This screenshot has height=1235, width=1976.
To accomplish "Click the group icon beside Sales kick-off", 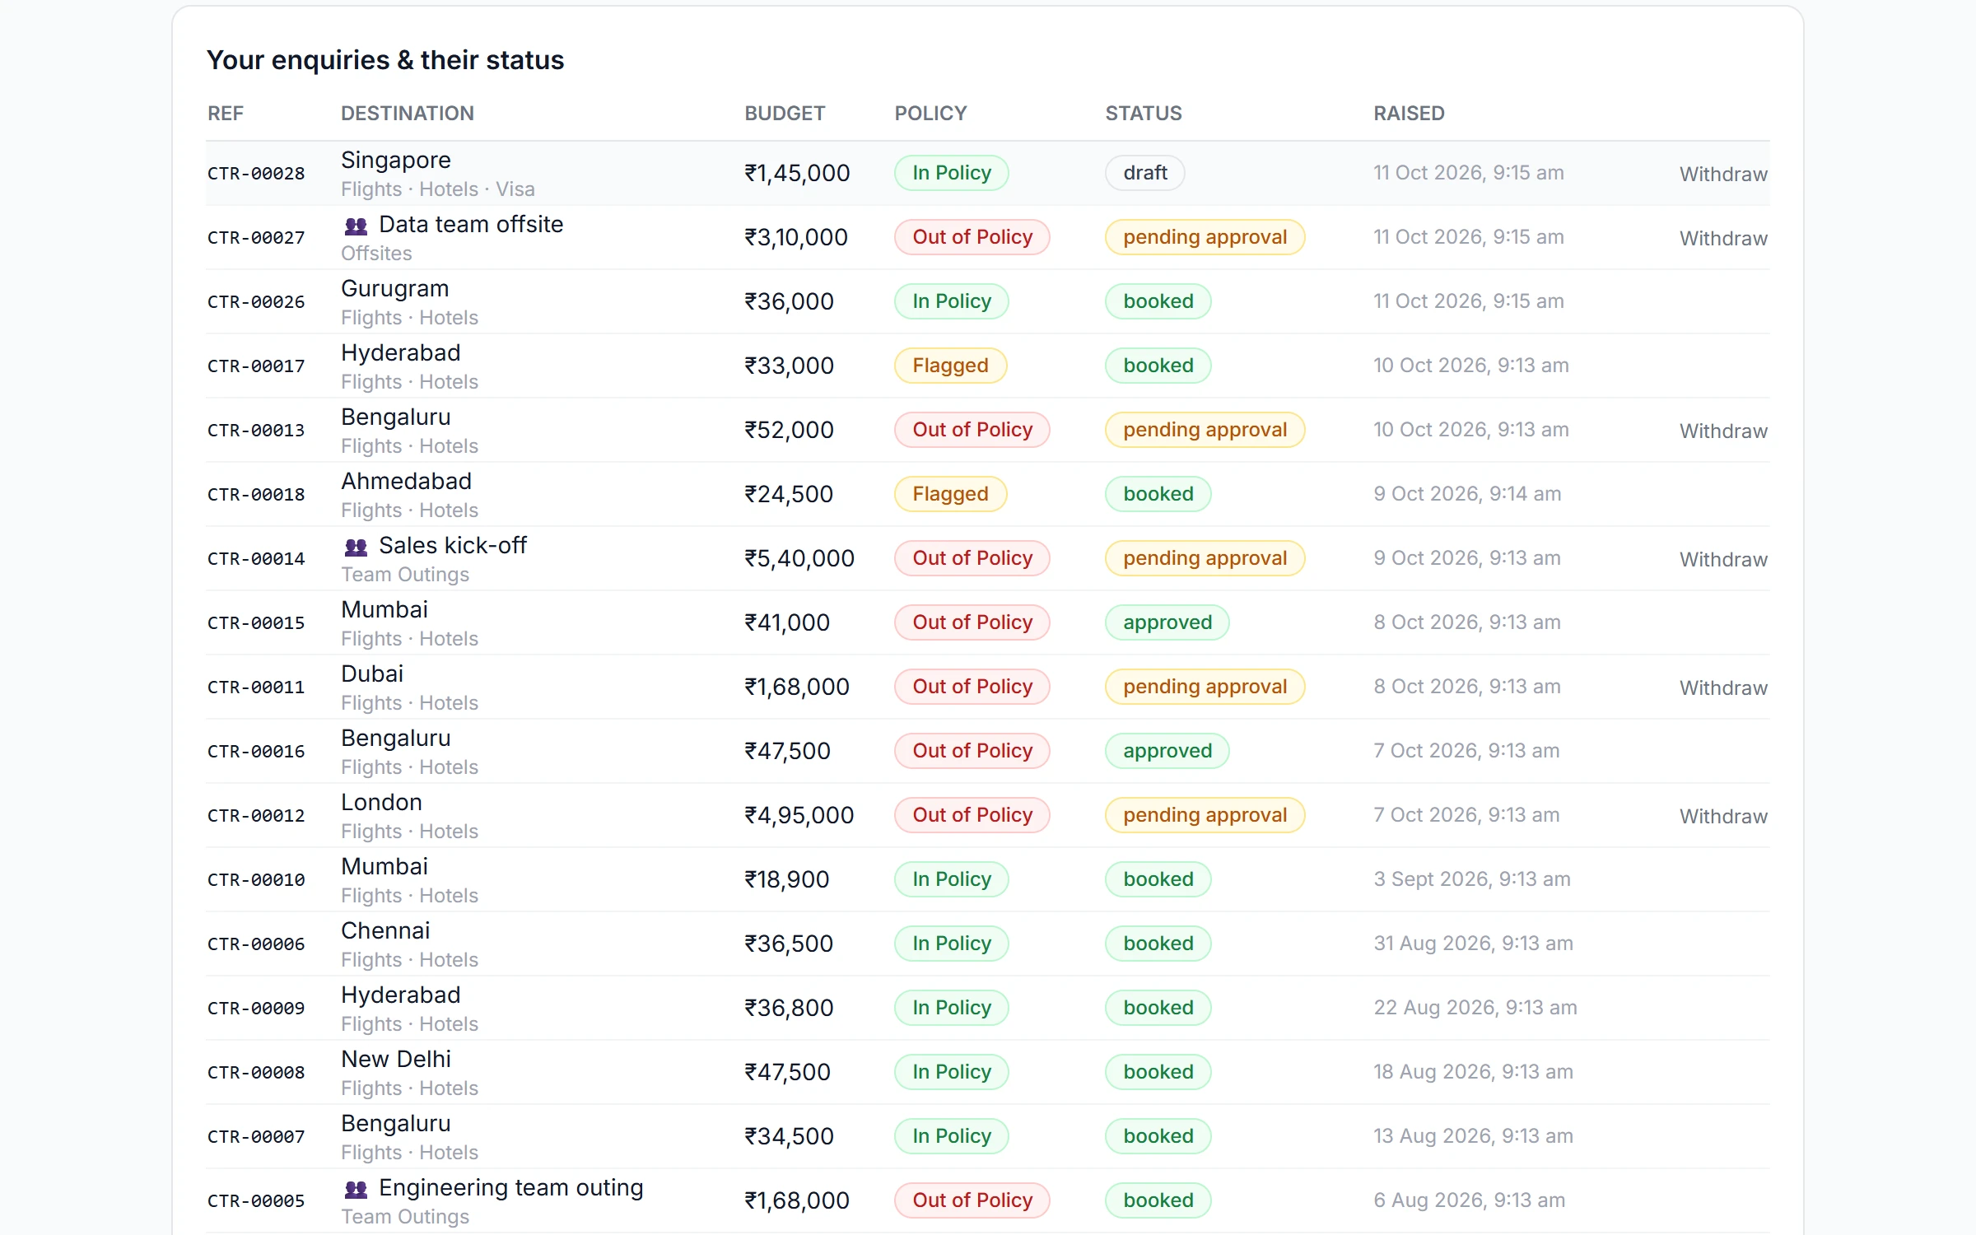I will click(356, 546).
